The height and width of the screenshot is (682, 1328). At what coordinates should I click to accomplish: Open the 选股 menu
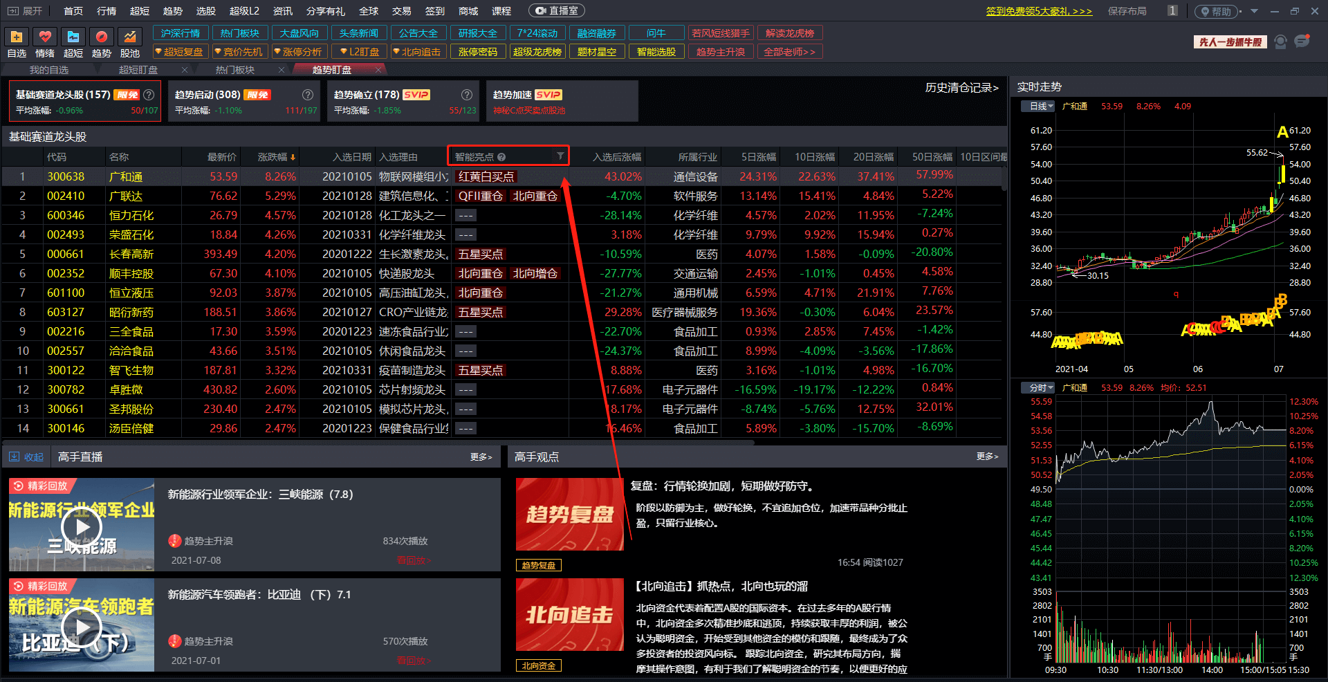pyautogui.click(x=206, y=11)
